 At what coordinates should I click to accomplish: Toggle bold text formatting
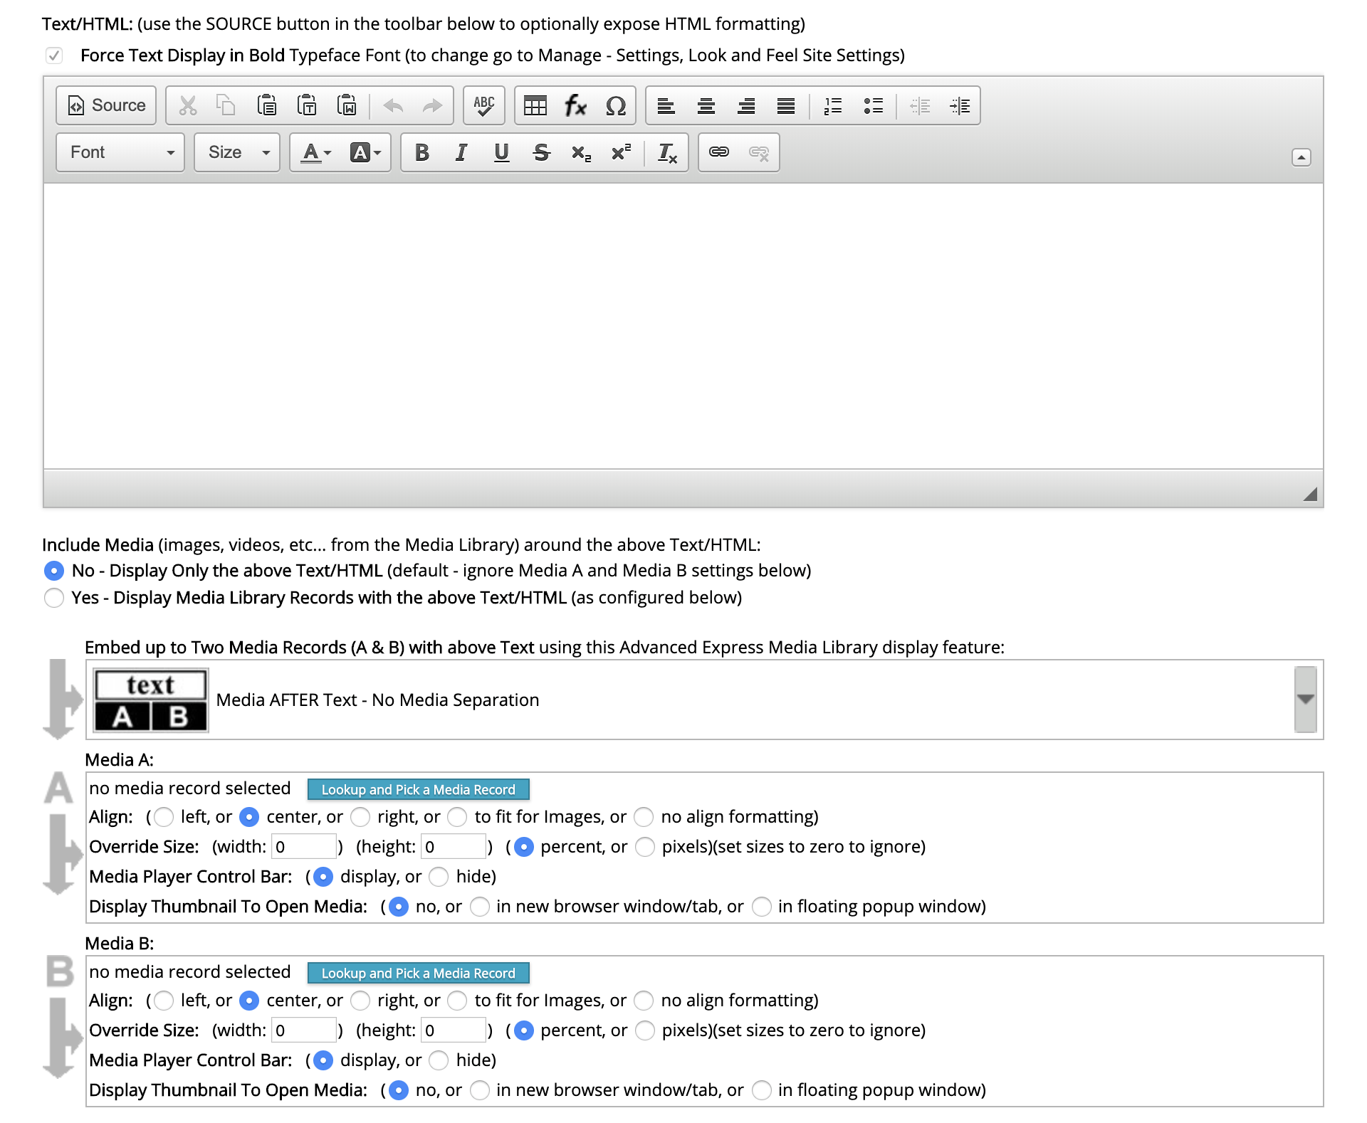click(421, 152)
